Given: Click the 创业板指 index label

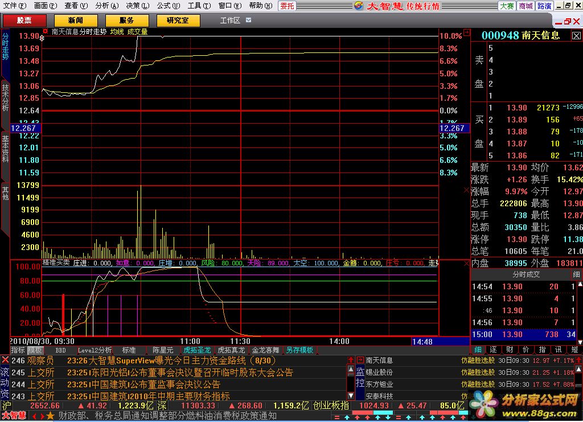Looking at the screenshot, I should tap(331, 405).
